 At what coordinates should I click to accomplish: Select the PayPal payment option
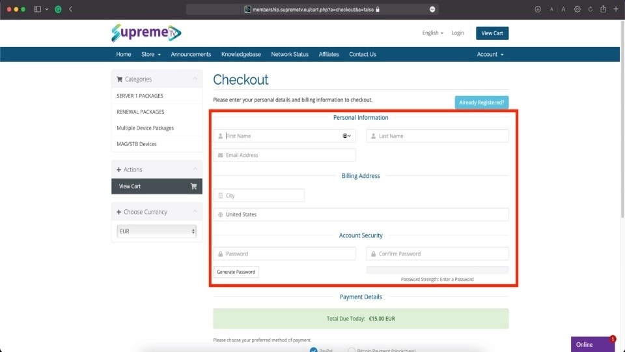click(314, 350)
